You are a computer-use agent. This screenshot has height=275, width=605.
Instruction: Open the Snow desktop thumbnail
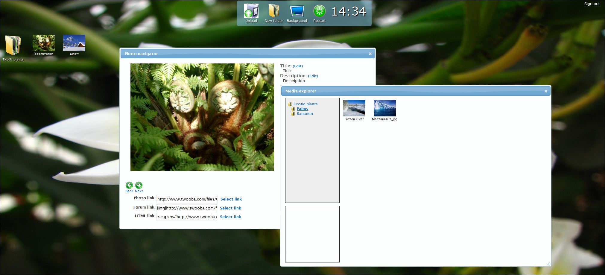pos(74,43)
